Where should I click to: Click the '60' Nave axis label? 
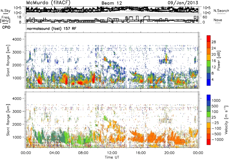pyautogui.click(x=205, y=17)
